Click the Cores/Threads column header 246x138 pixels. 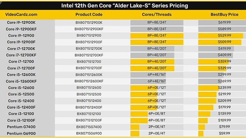(x=157, y=15)
